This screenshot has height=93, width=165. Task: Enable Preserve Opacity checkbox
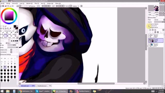pos(149,24)
